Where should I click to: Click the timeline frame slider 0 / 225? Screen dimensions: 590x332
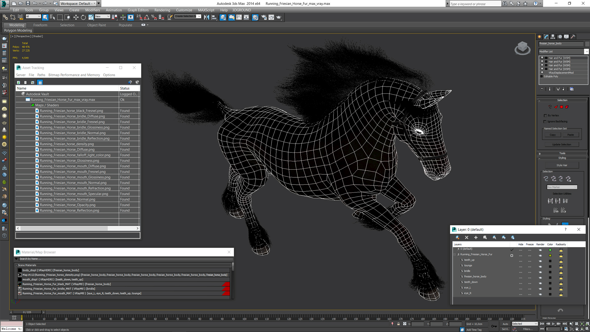tap(27, 312)
